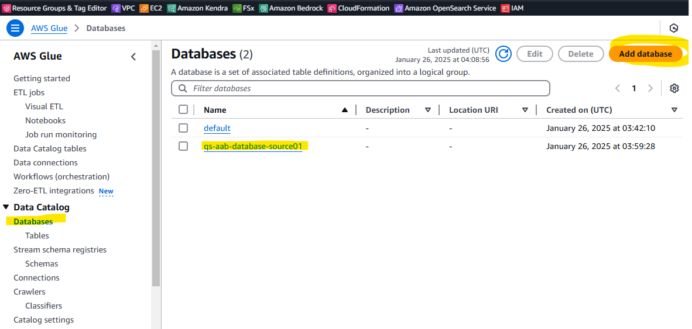Open Stream schema registries in sidebar
The width and height of the screenshot is (692, 329).
tap(60, 250)
